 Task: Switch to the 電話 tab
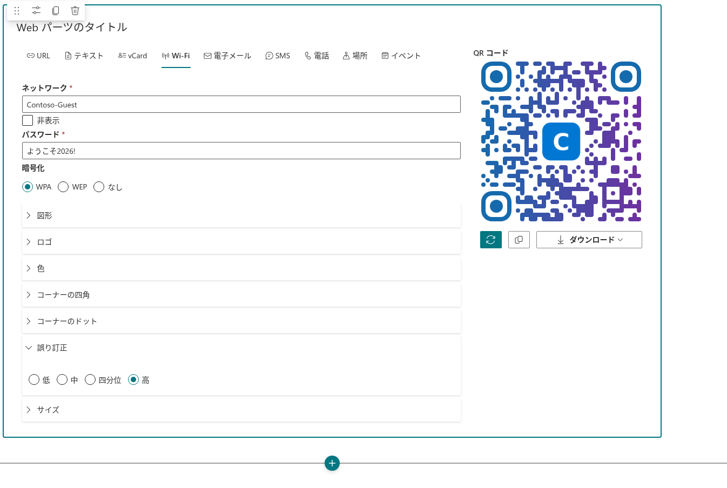tap(317, 56)
